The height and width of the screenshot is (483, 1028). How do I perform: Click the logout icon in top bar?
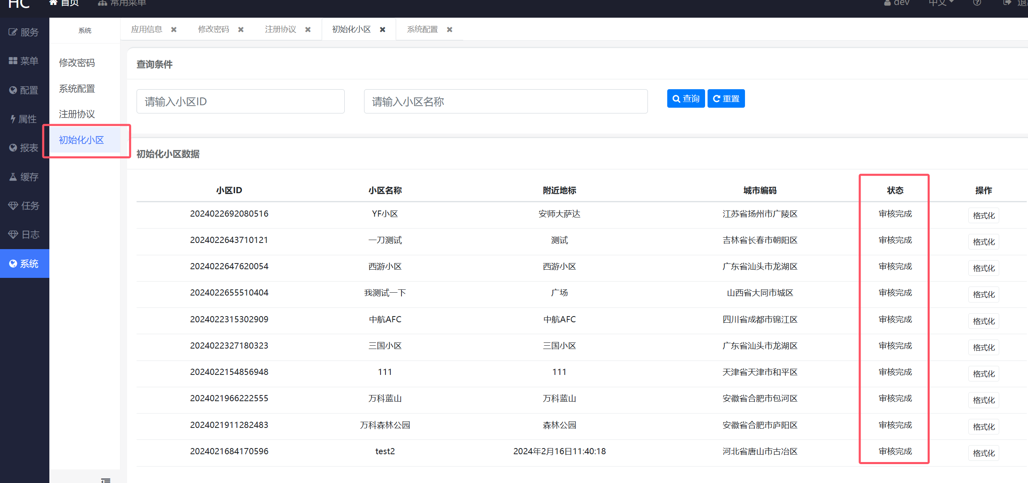pyautogui.click(x=1008, y=3)
